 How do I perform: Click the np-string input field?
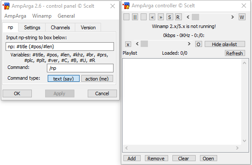click(x=60, y=47)
